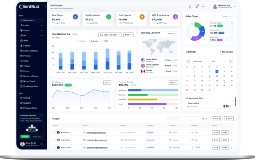Click the info icon on Average Orders
Viewport: 255px width, 160px height.
pyautogui.click(x=232, y=23)
